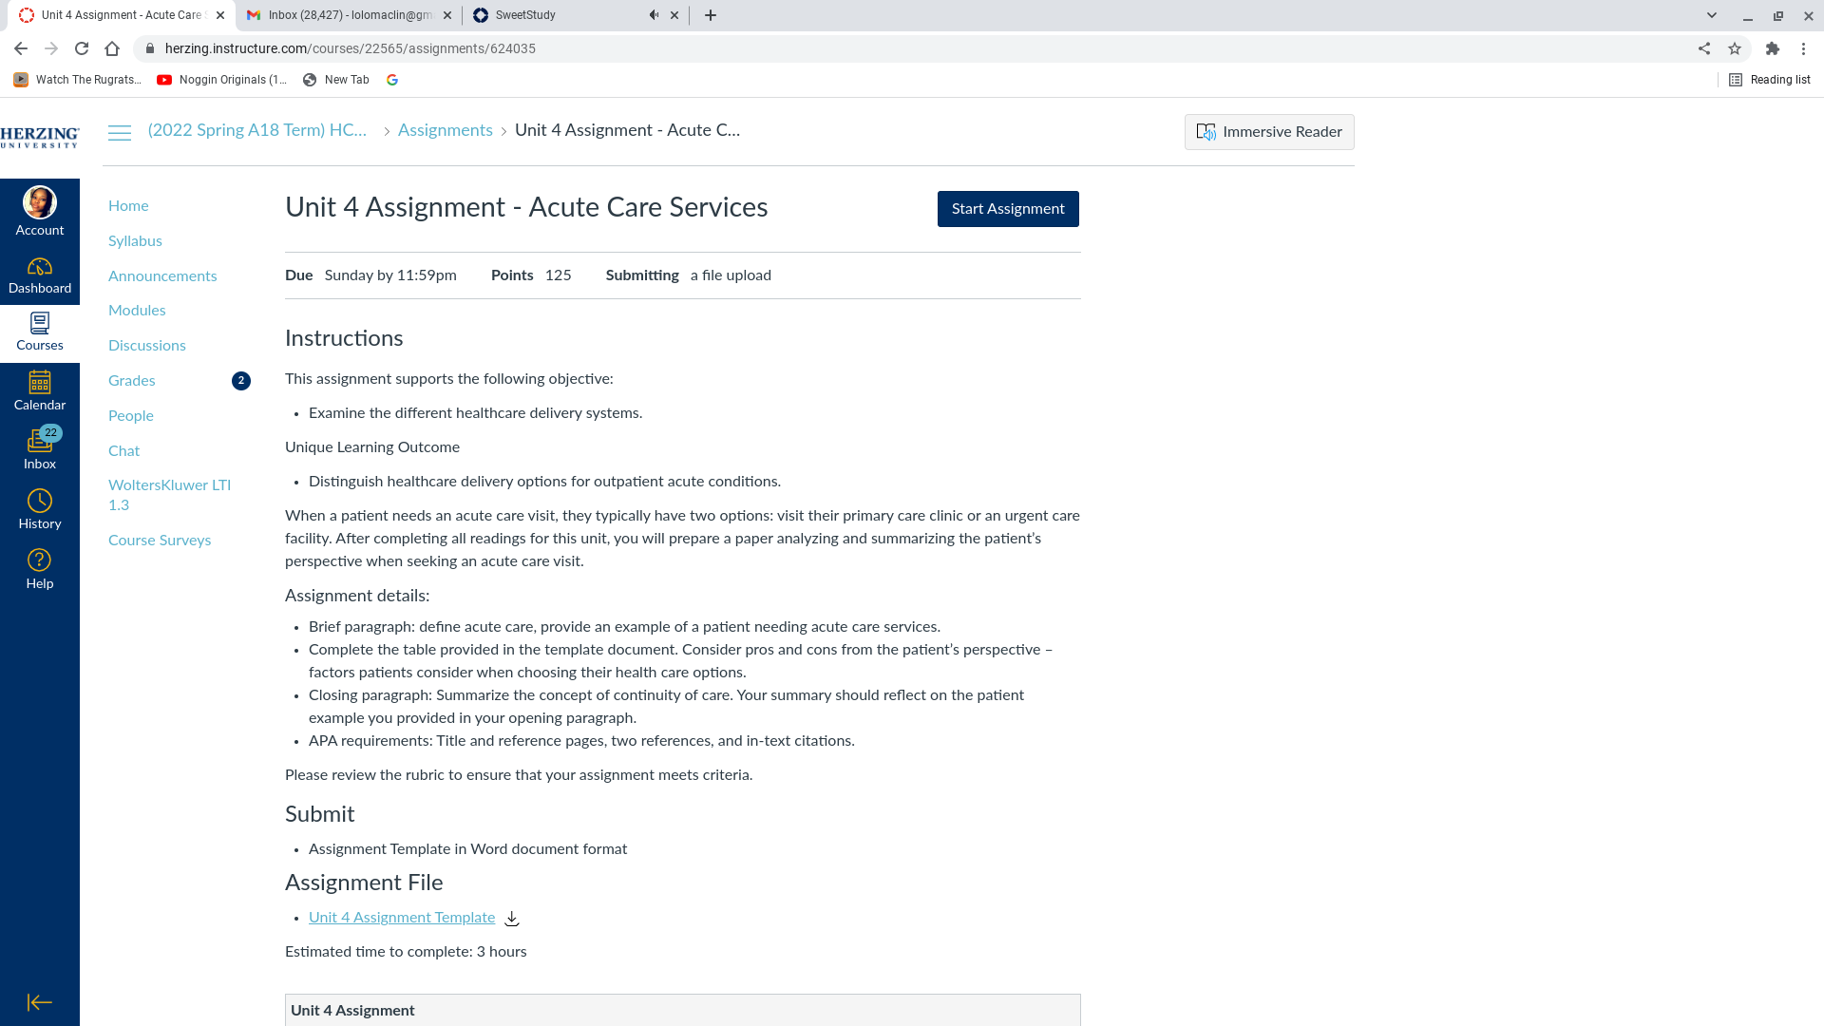The width and height of the screenshot is (1824, 1026).
Task: Open Help in global navigation
Action: coord(40,570)
